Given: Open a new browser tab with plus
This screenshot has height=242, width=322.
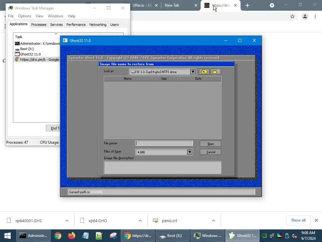Looking at the screenshot, I should click(247, 5).
